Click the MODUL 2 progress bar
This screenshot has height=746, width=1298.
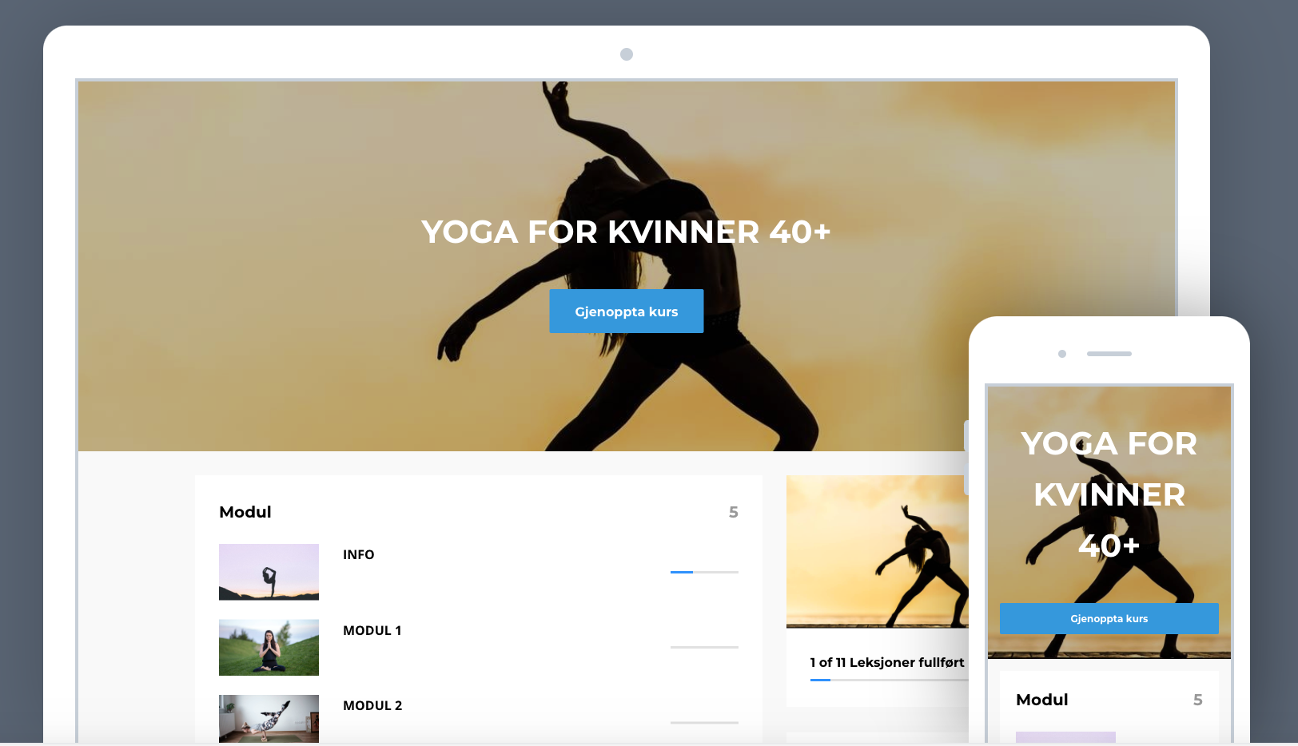click(704, 722)
